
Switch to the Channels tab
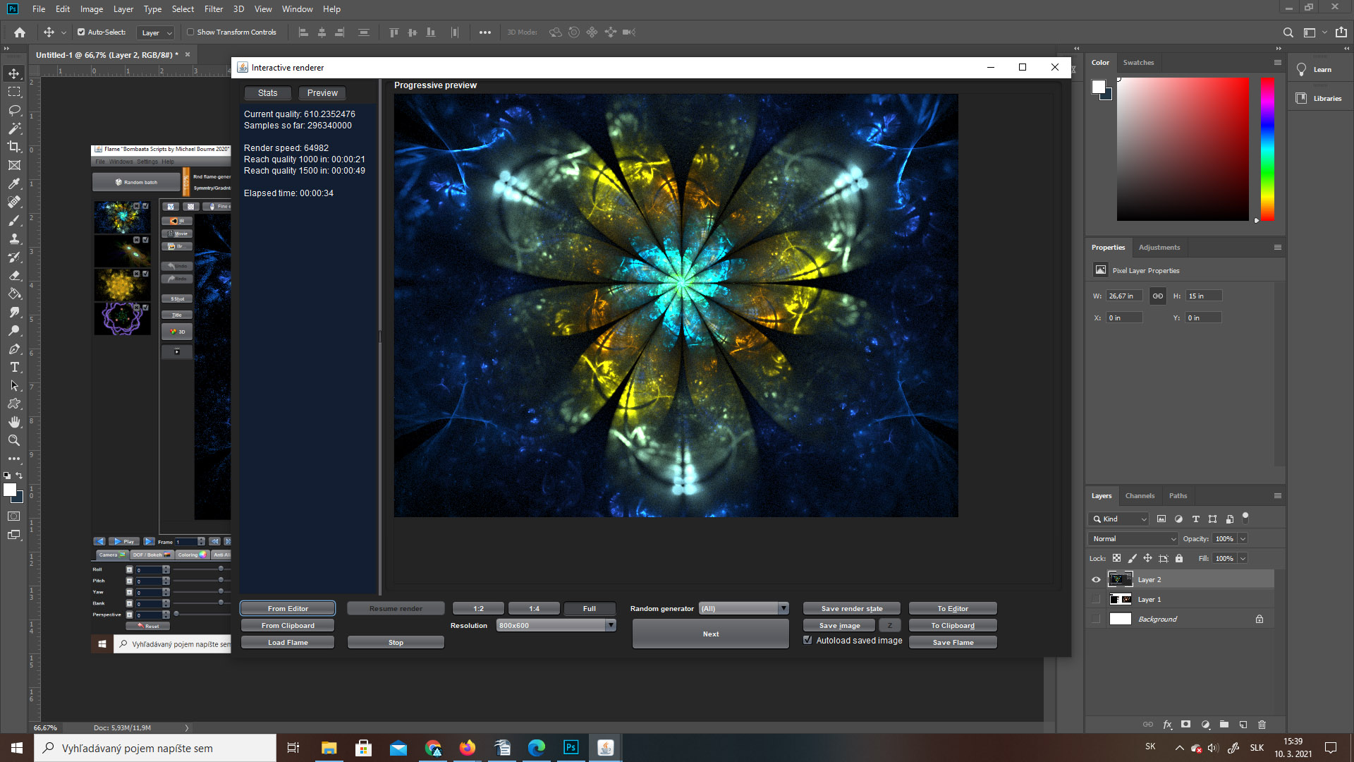[1140, 496]
